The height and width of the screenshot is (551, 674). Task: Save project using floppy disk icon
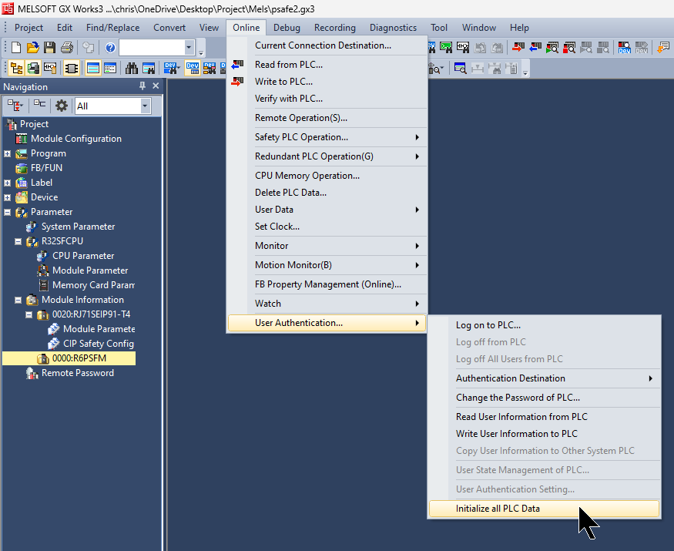pos(49,48)
